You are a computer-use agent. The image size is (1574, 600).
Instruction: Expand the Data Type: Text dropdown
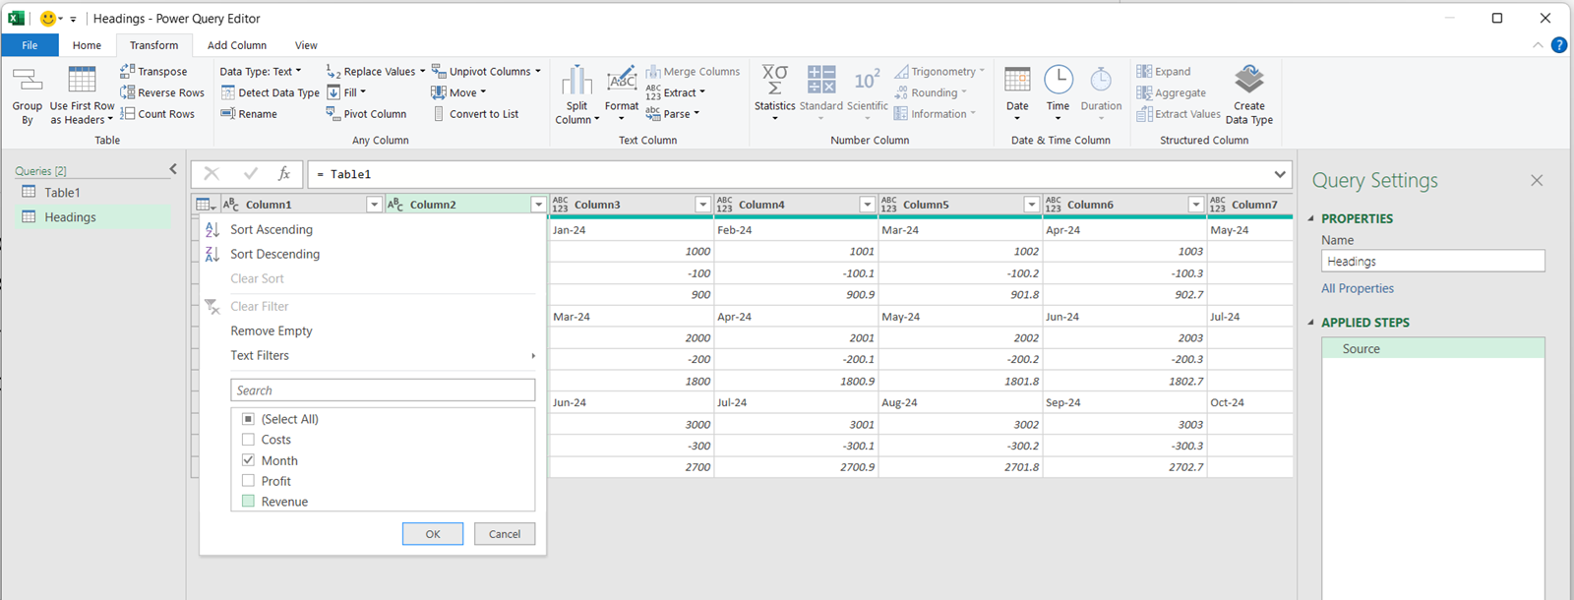coord(261,72)
